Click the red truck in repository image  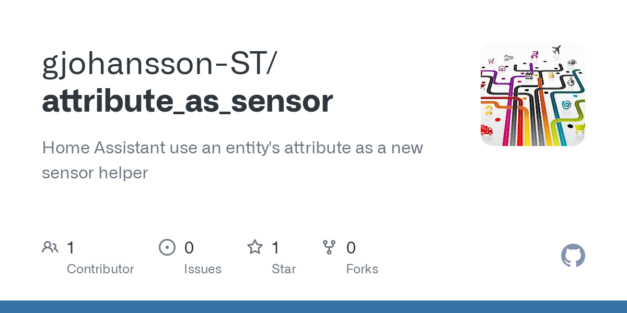click(487, 130)
